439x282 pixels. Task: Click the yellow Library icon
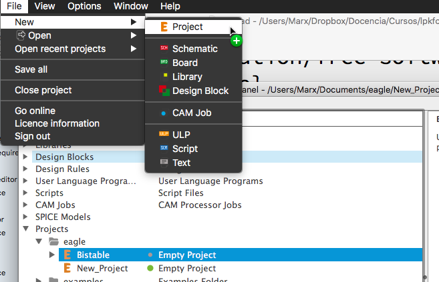pos(164,77)
